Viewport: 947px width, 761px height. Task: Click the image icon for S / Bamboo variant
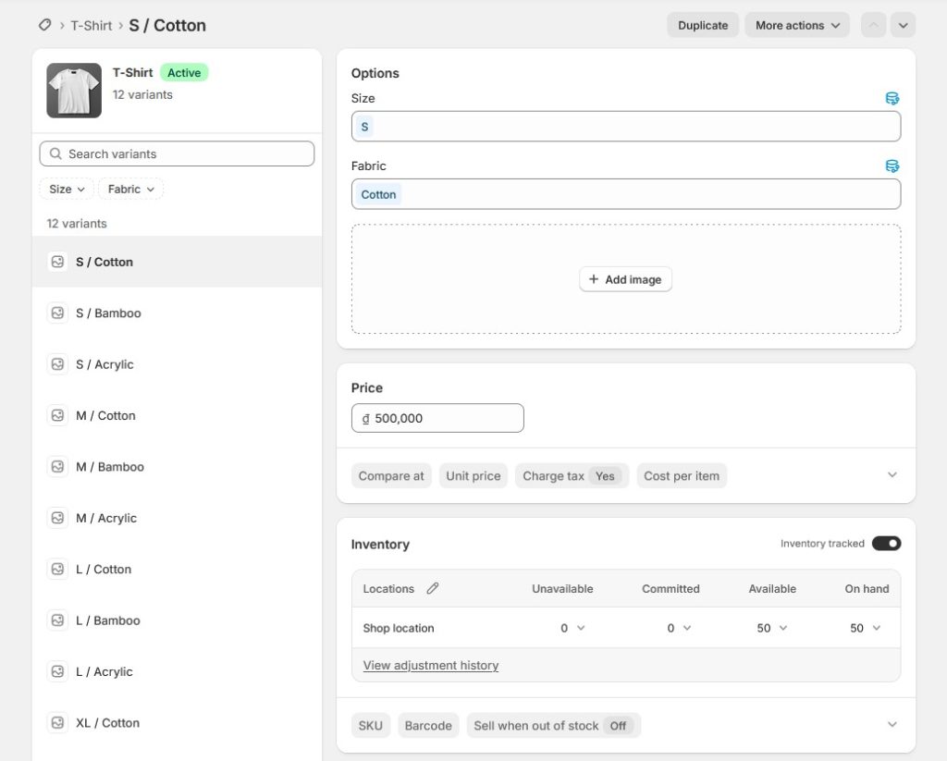coord(57,313)
